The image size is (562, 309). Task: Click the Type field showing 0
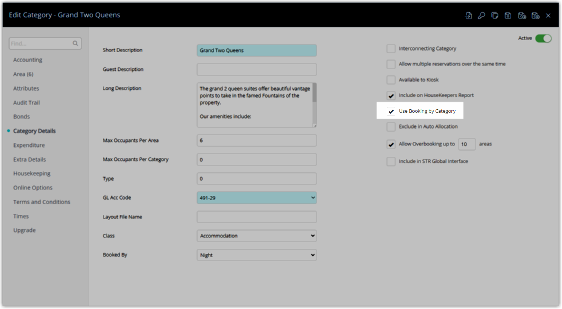tap(257, 179)
